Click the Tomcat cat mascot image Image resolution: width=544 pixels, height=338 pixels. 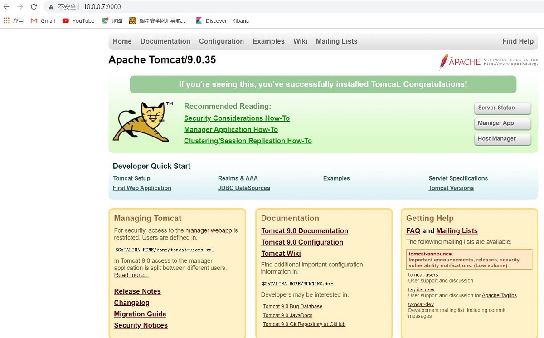143,122
